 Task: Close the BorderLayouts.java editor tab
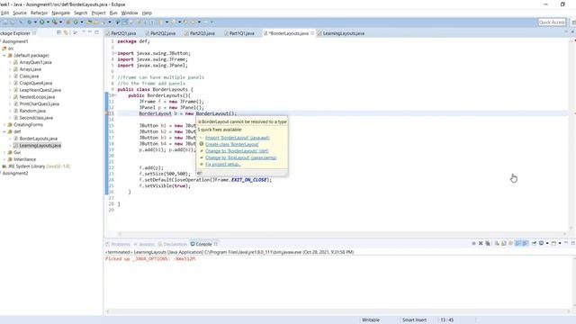(x=312, y=33)
